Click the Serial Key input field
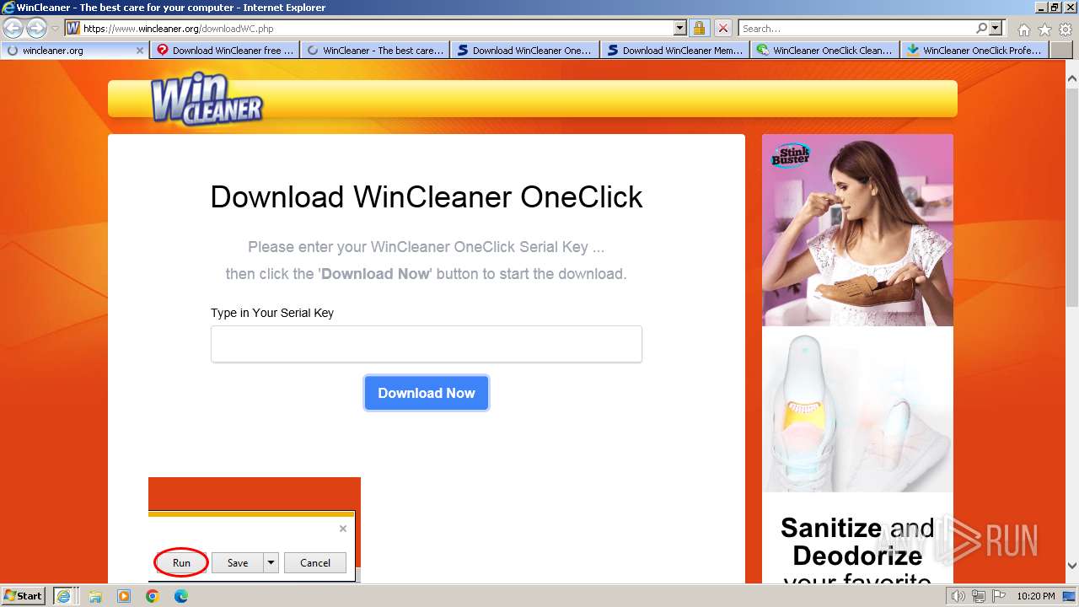Screen dimensions: 1079x607 pos(427,344)
